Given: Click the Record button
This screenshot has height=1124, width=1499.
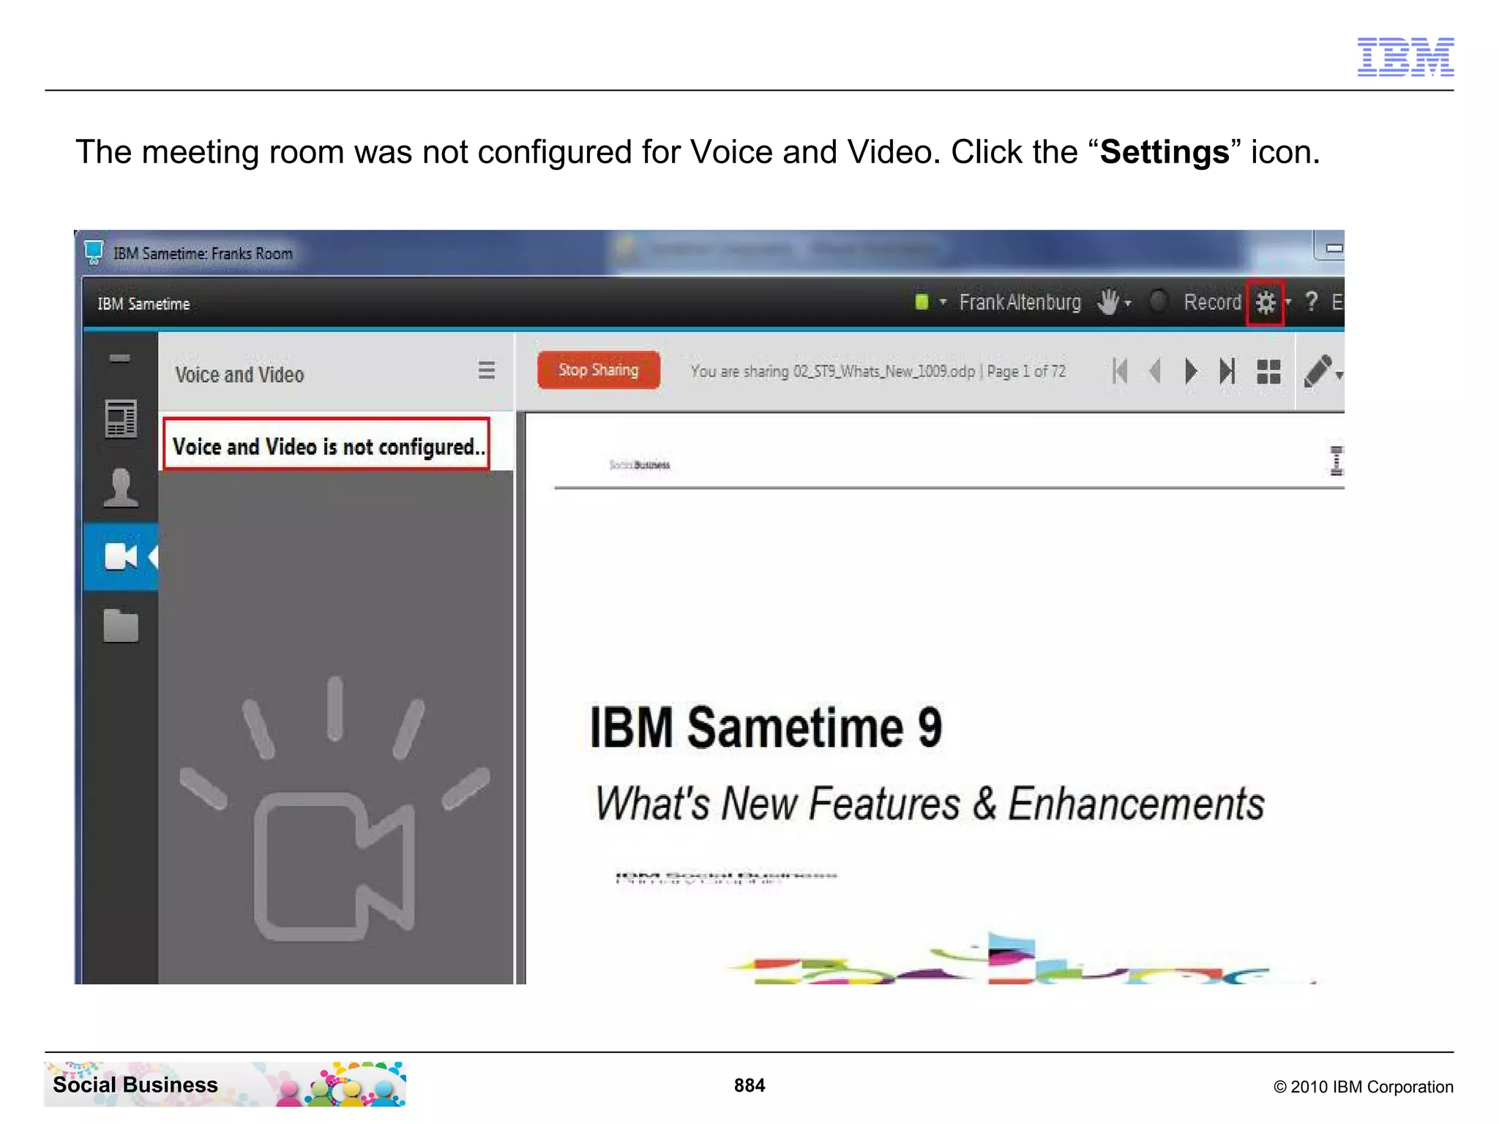Looking at the screenshot, I should pos(1212,302).
